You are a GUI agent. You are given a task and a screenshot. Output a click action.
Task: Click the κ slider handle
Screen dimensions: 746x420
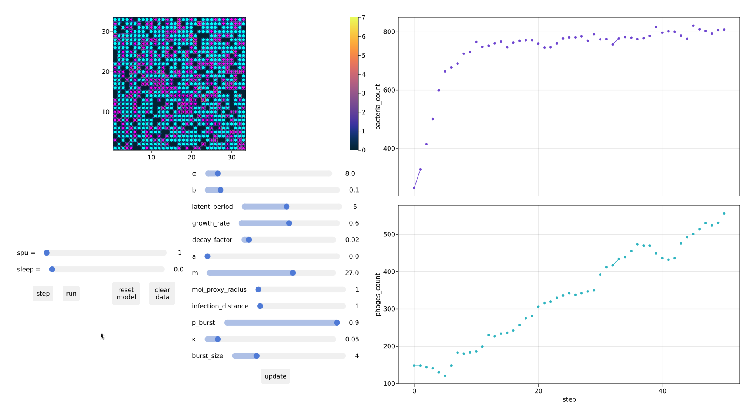(218, 339)
